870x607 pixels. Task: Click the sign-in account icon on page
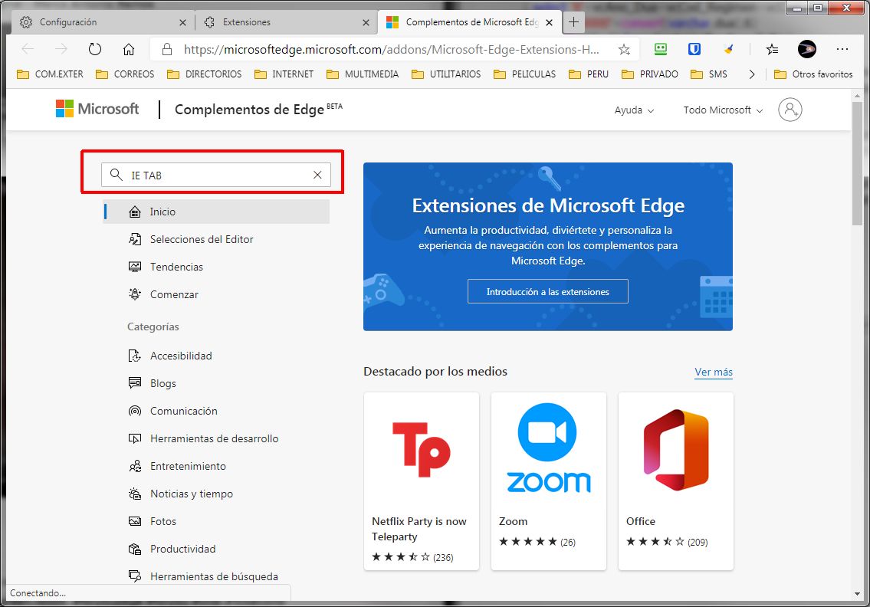click(790, 110)
